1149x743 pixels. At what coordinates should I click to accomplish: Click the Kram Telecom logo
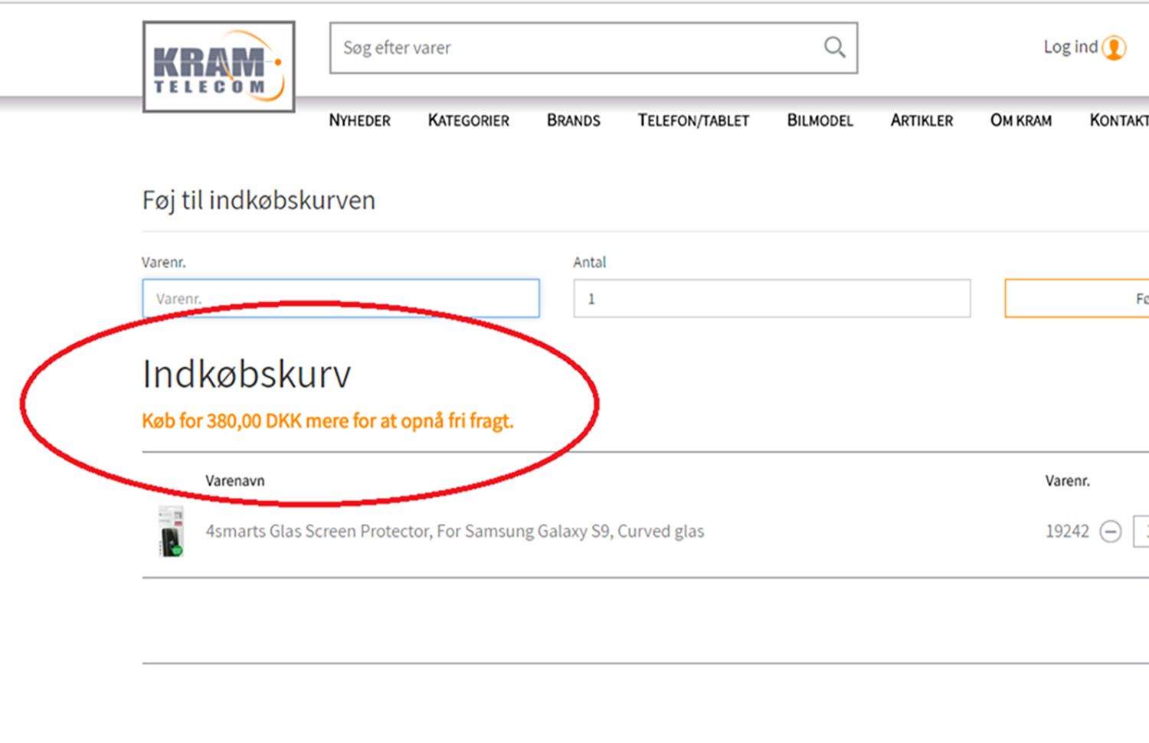click(218, 67)
